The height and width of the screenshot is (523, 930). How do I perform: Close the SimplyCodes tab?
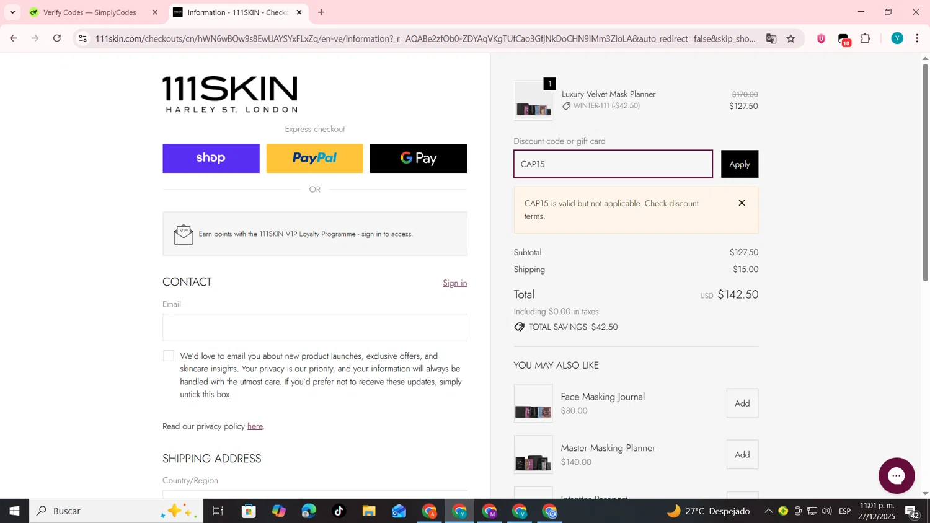point(155,12)
